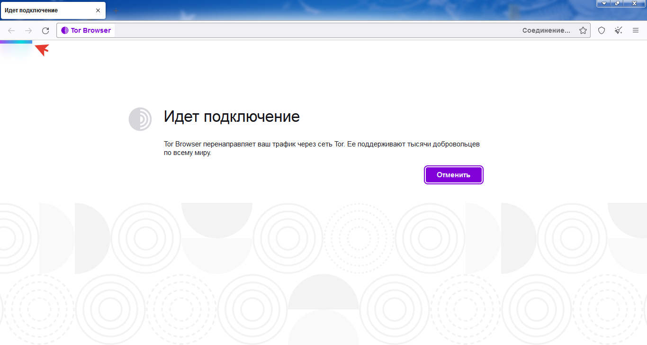The image size is (647, 345).
Task: Bookmark page with the star icon
Action: pyautogui.click(x=583, y=30)
